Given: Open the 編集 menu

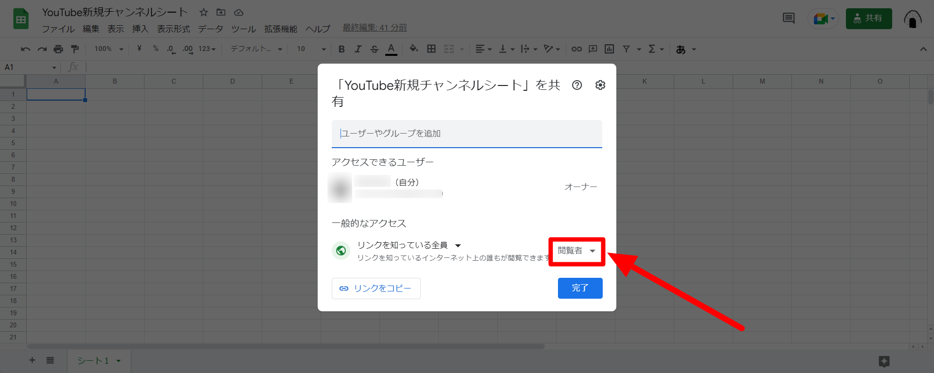Looking at the screenshot, I should tap(91, 29).
